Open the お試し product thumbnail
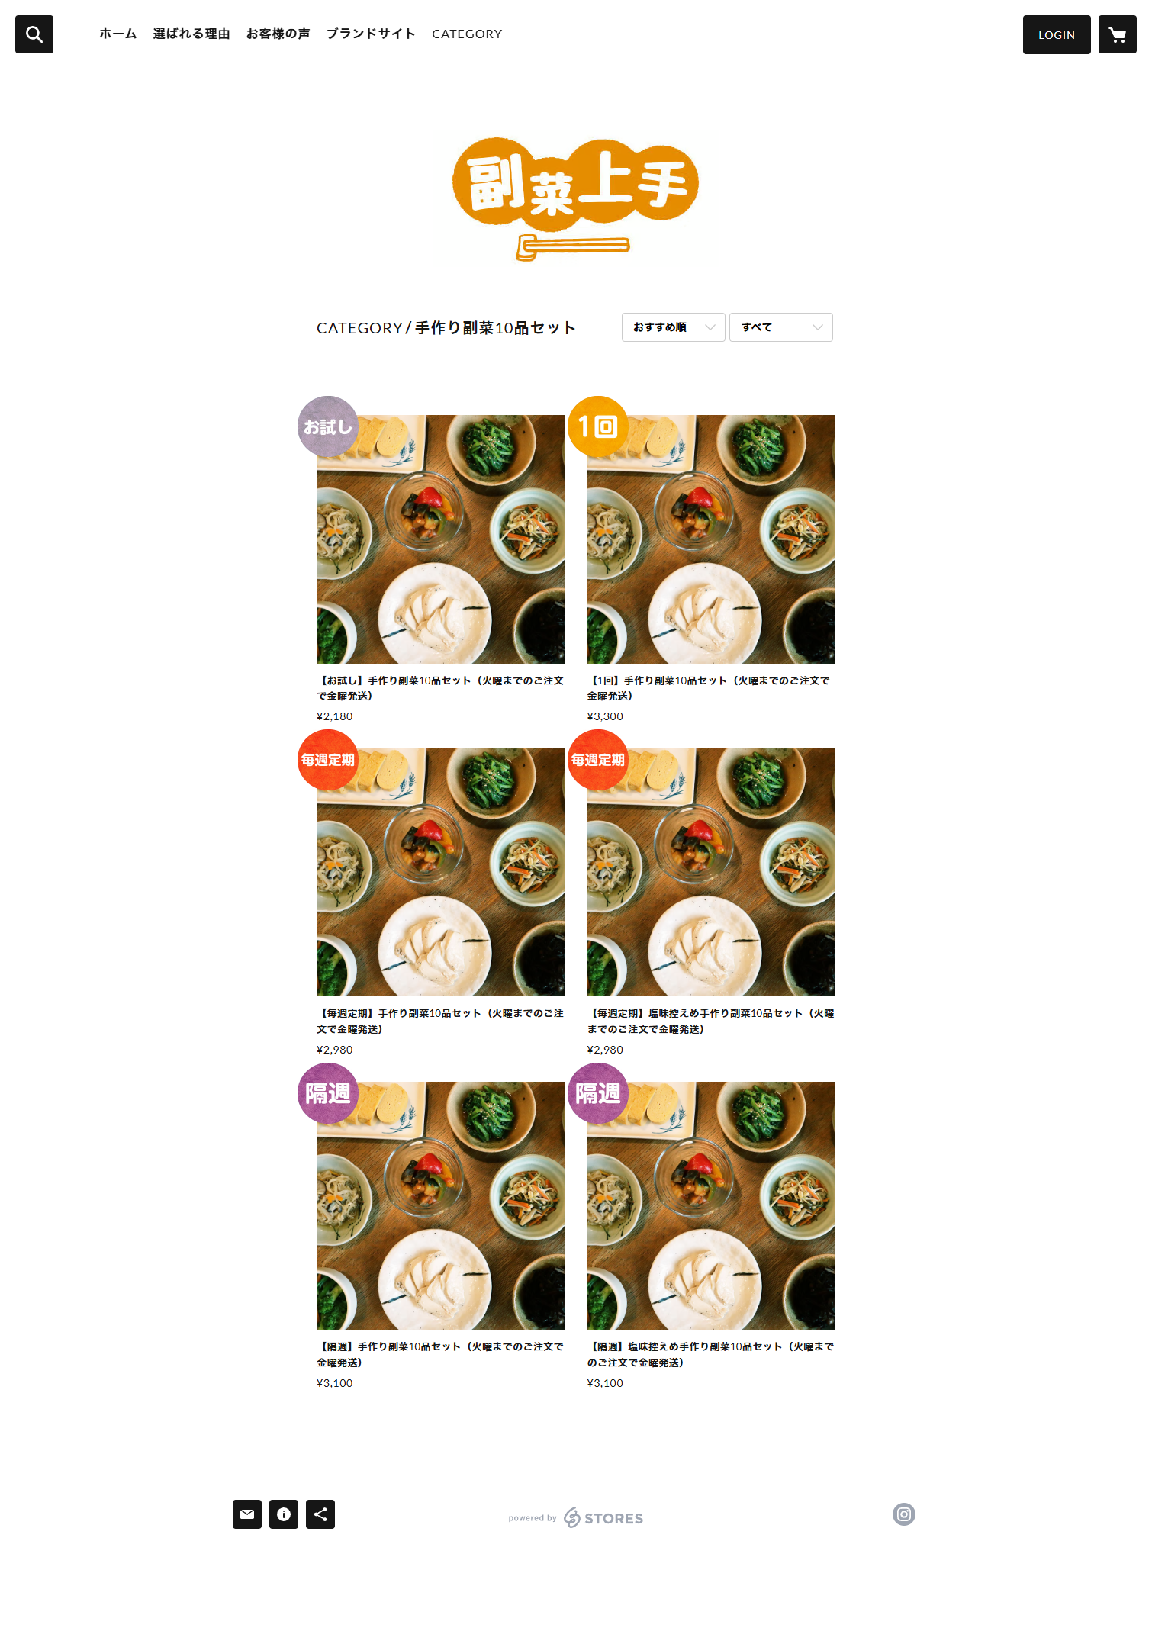The width and height of the screenshot is (1152, 1628). click(441, 539)
